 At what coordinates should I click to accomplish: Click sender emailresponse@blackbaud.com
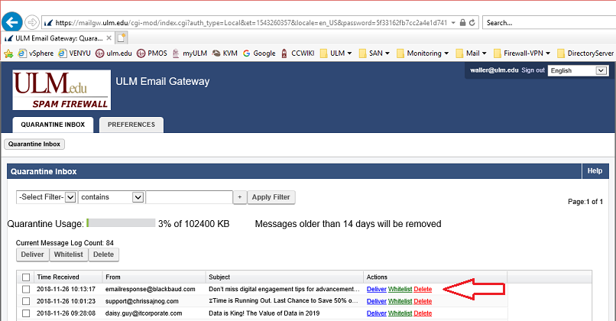150,289
